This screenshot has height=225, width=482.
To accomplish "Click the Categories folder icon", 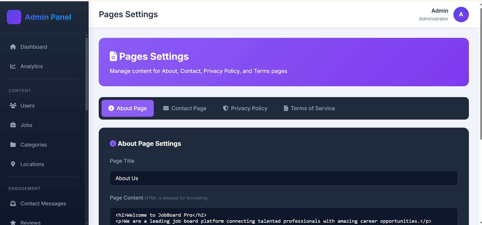I will [x=13, y=145].
